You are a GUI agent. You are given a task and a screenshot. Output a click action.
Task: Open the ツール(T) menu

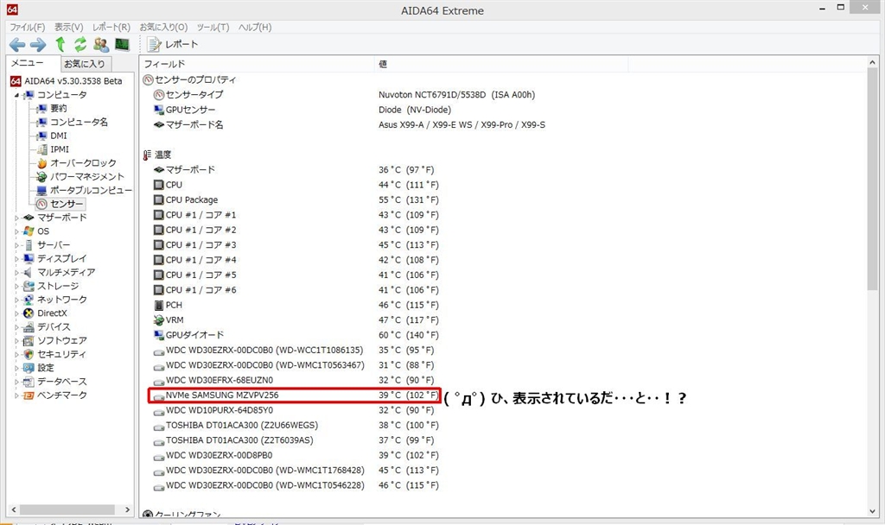[x=213, y=27]
